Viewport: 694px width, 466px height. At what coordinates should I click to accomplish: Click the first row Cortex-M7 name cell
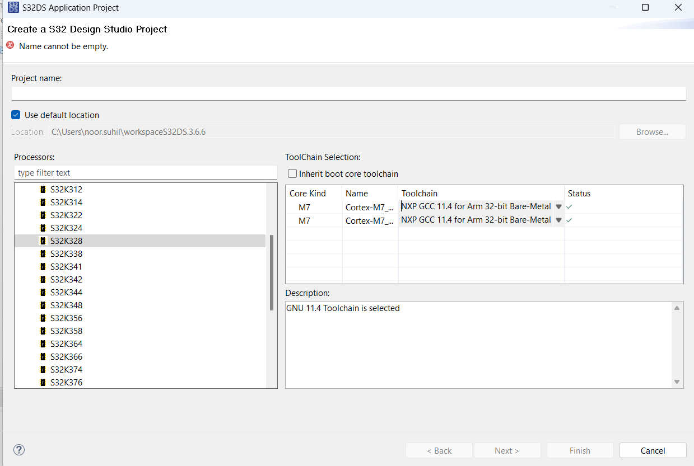370,207
